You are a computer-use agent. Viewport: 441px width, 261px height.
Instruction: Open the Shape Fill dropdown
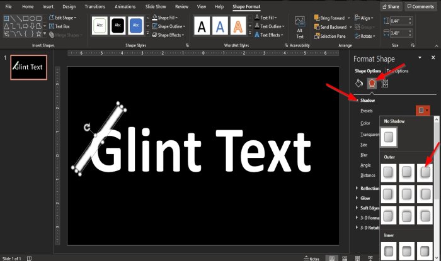167,18
